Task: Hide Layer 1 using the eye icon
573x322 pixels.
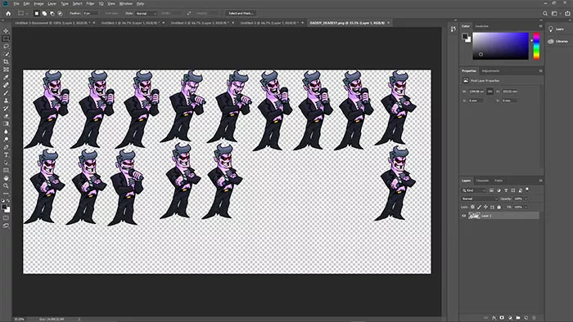Action: pyautogui.click(x=464, y=216)
